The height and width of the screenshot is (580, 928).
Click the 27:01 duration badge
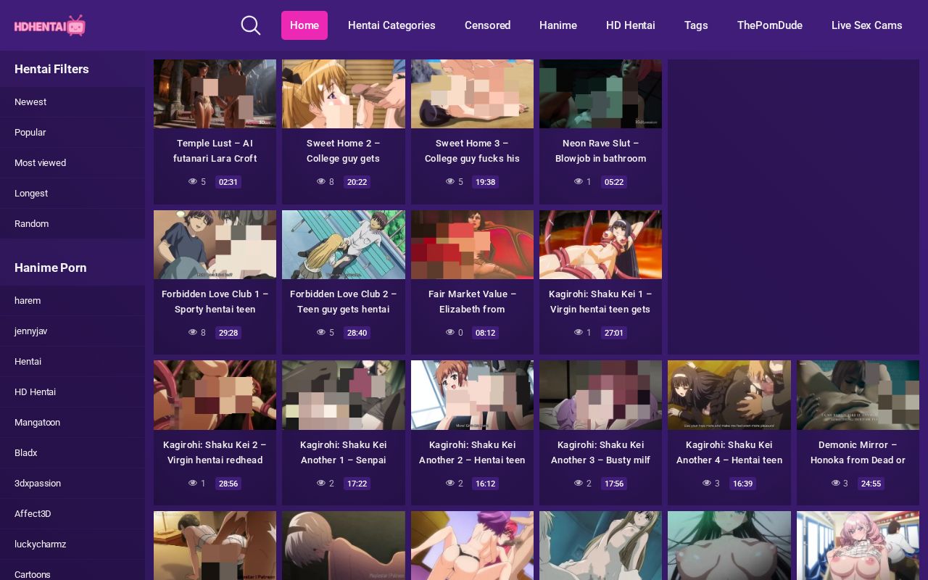click(614, 333)
